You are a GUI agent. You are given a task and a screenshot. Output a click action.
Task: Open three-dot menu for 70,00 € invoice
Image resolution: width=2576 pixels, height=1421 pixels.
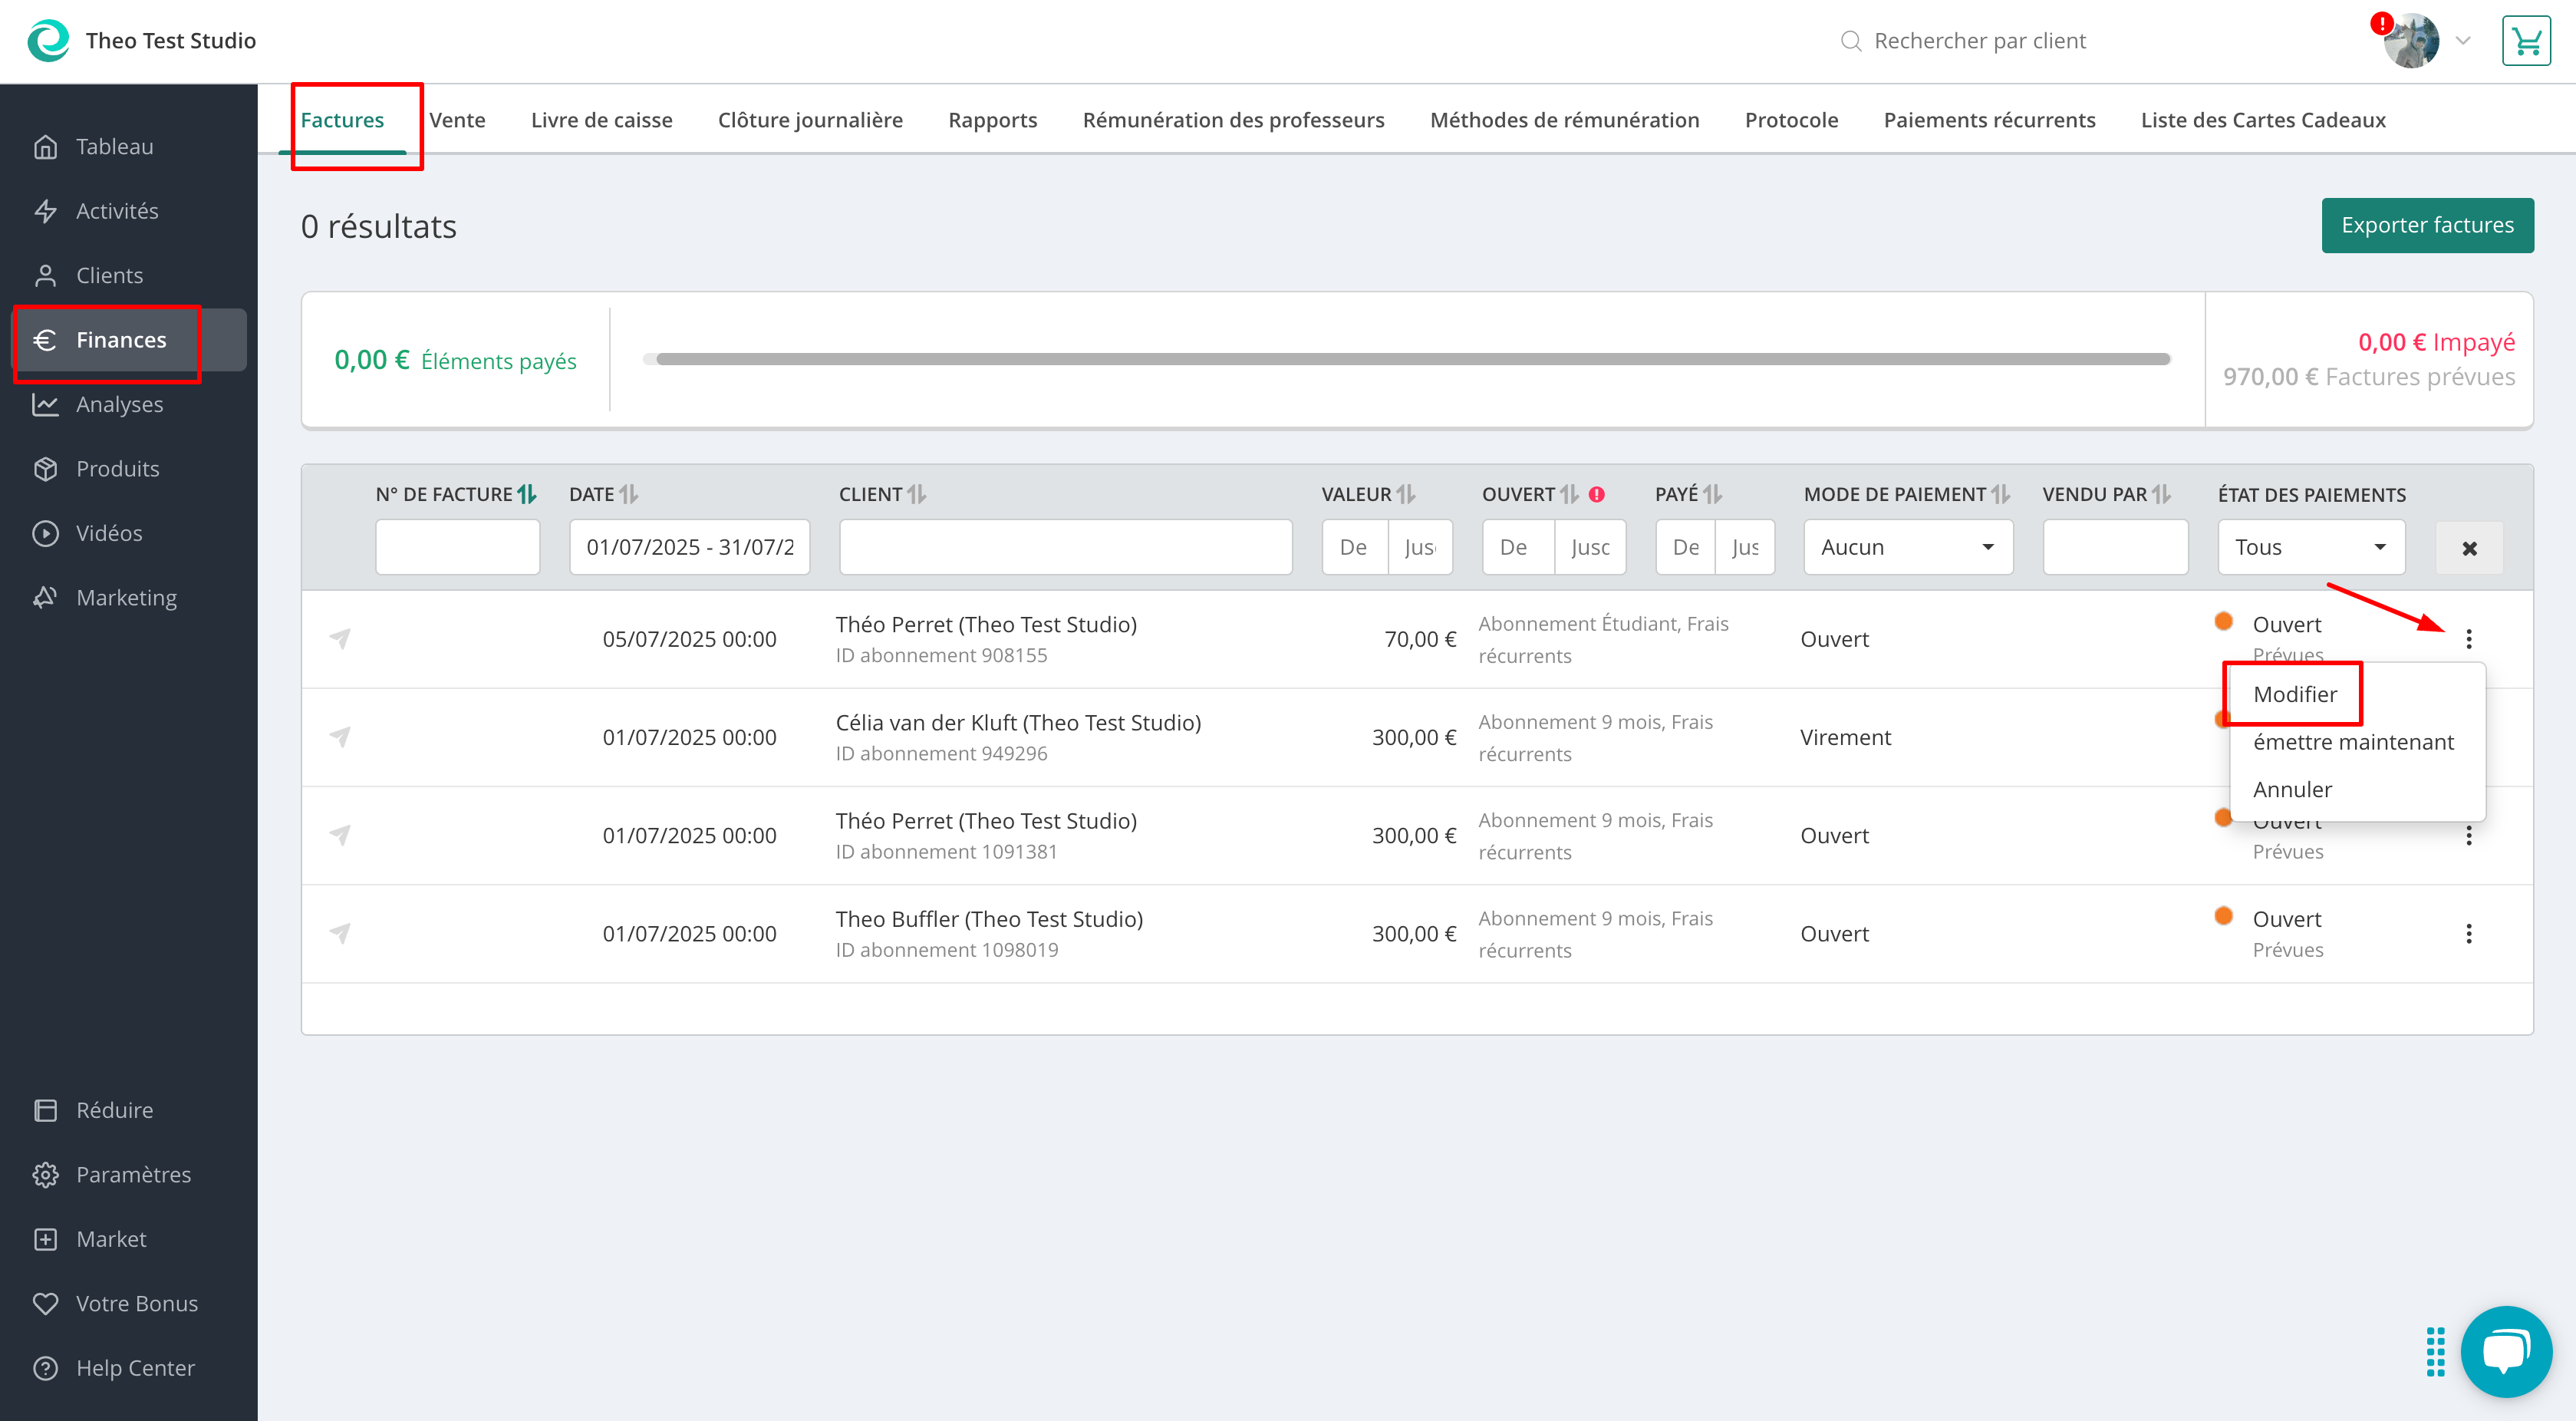[x=2469, y=639]
